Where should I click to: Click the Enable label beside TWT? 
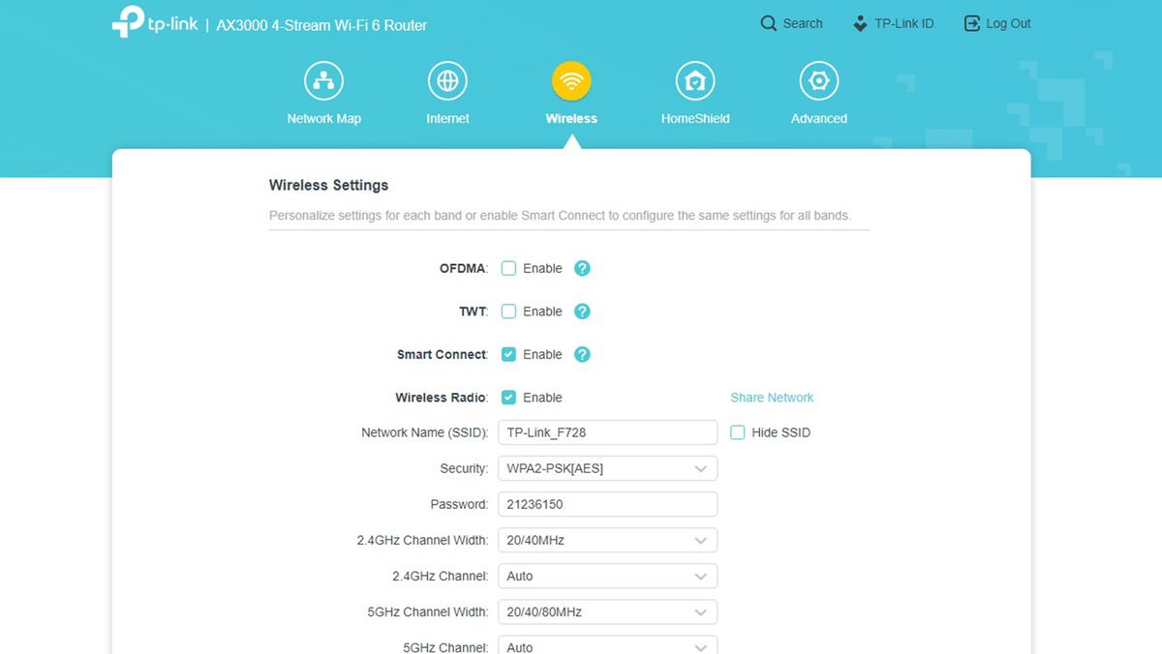click(x=542, y=312)
